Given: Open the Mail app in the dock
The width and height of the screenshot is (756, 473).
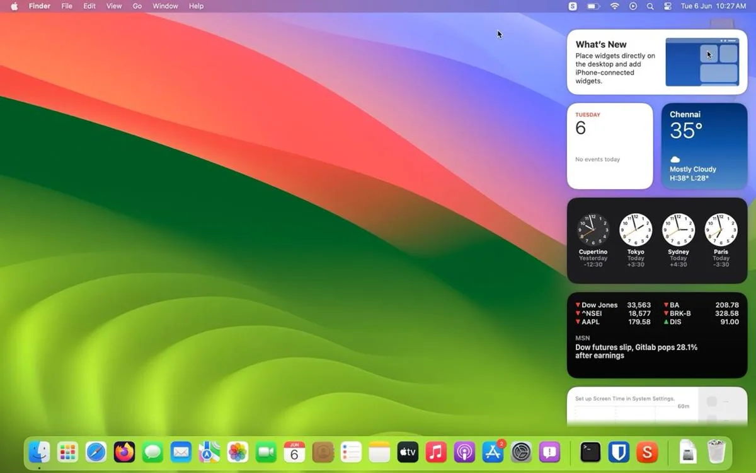Looking at the screenshot, I should [181, 452].
